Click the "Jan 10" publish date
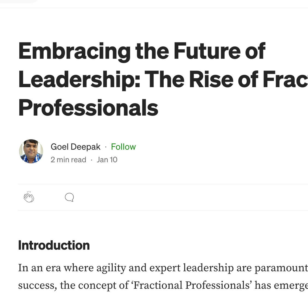308x295 pixels. click(107, 160)
